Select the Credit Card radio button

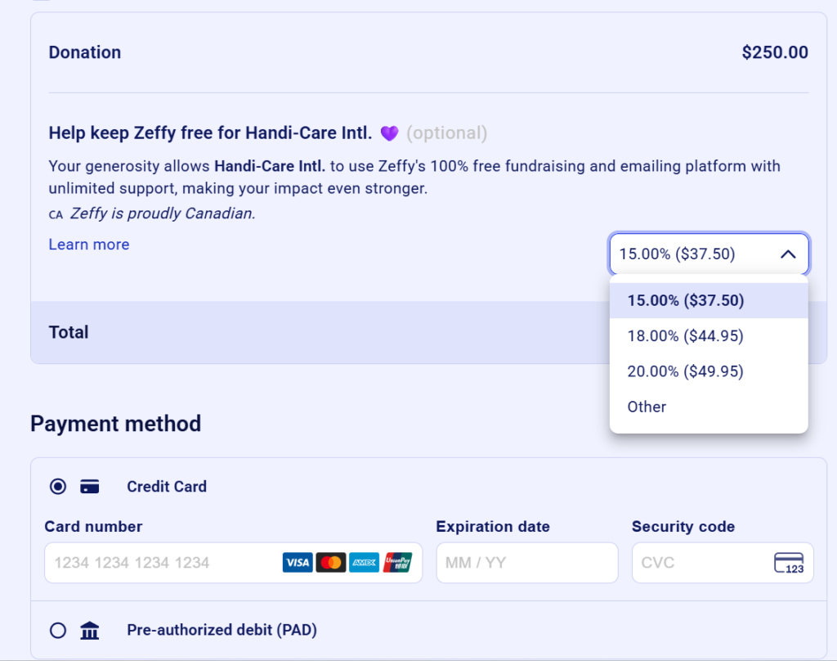58,487
